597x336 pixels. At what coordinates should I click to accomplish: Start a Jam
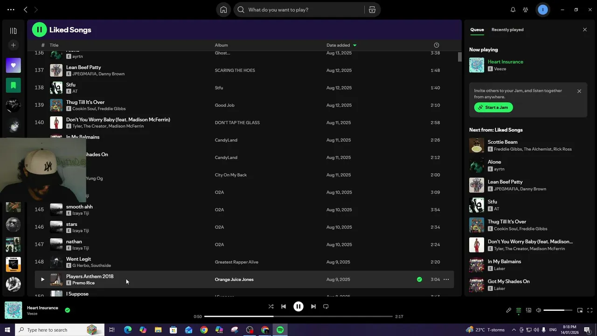493,107
